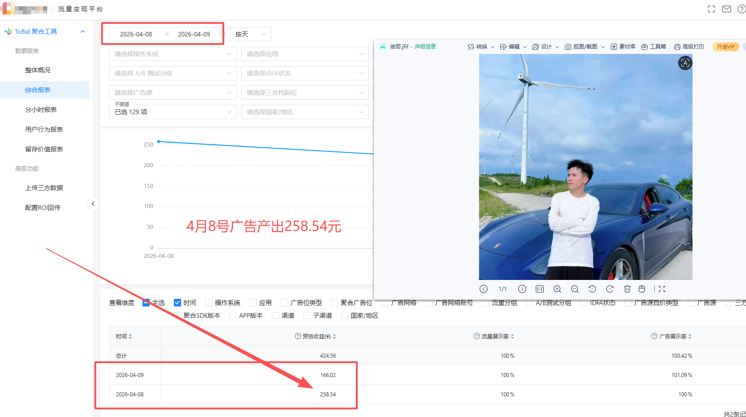Go to 分小时报表 in the sidebar
The height and width of the screenshot is (417, 746).
[41, 110]
